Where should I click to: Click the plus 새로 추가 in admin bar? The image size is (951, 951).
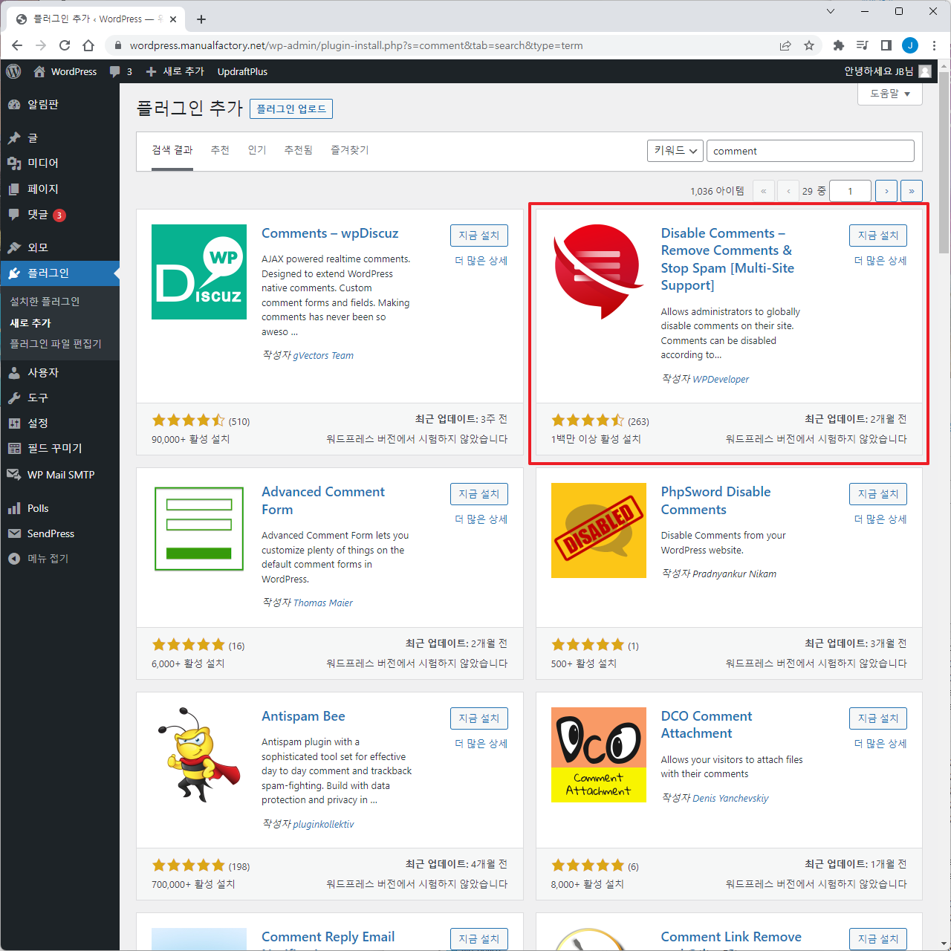[175, 71]
